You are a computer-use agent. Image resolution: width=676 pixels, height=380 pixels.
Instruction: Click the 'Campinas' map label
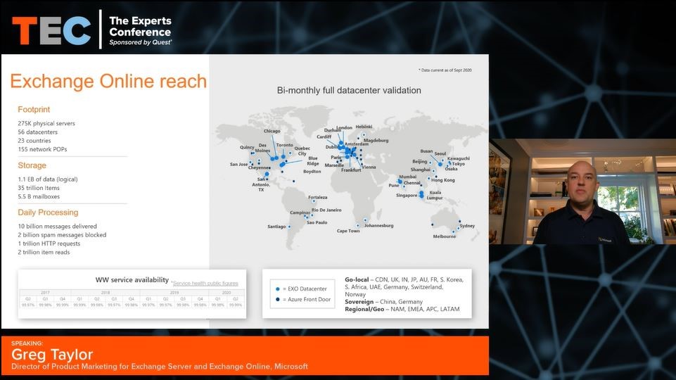click(299, 213)
